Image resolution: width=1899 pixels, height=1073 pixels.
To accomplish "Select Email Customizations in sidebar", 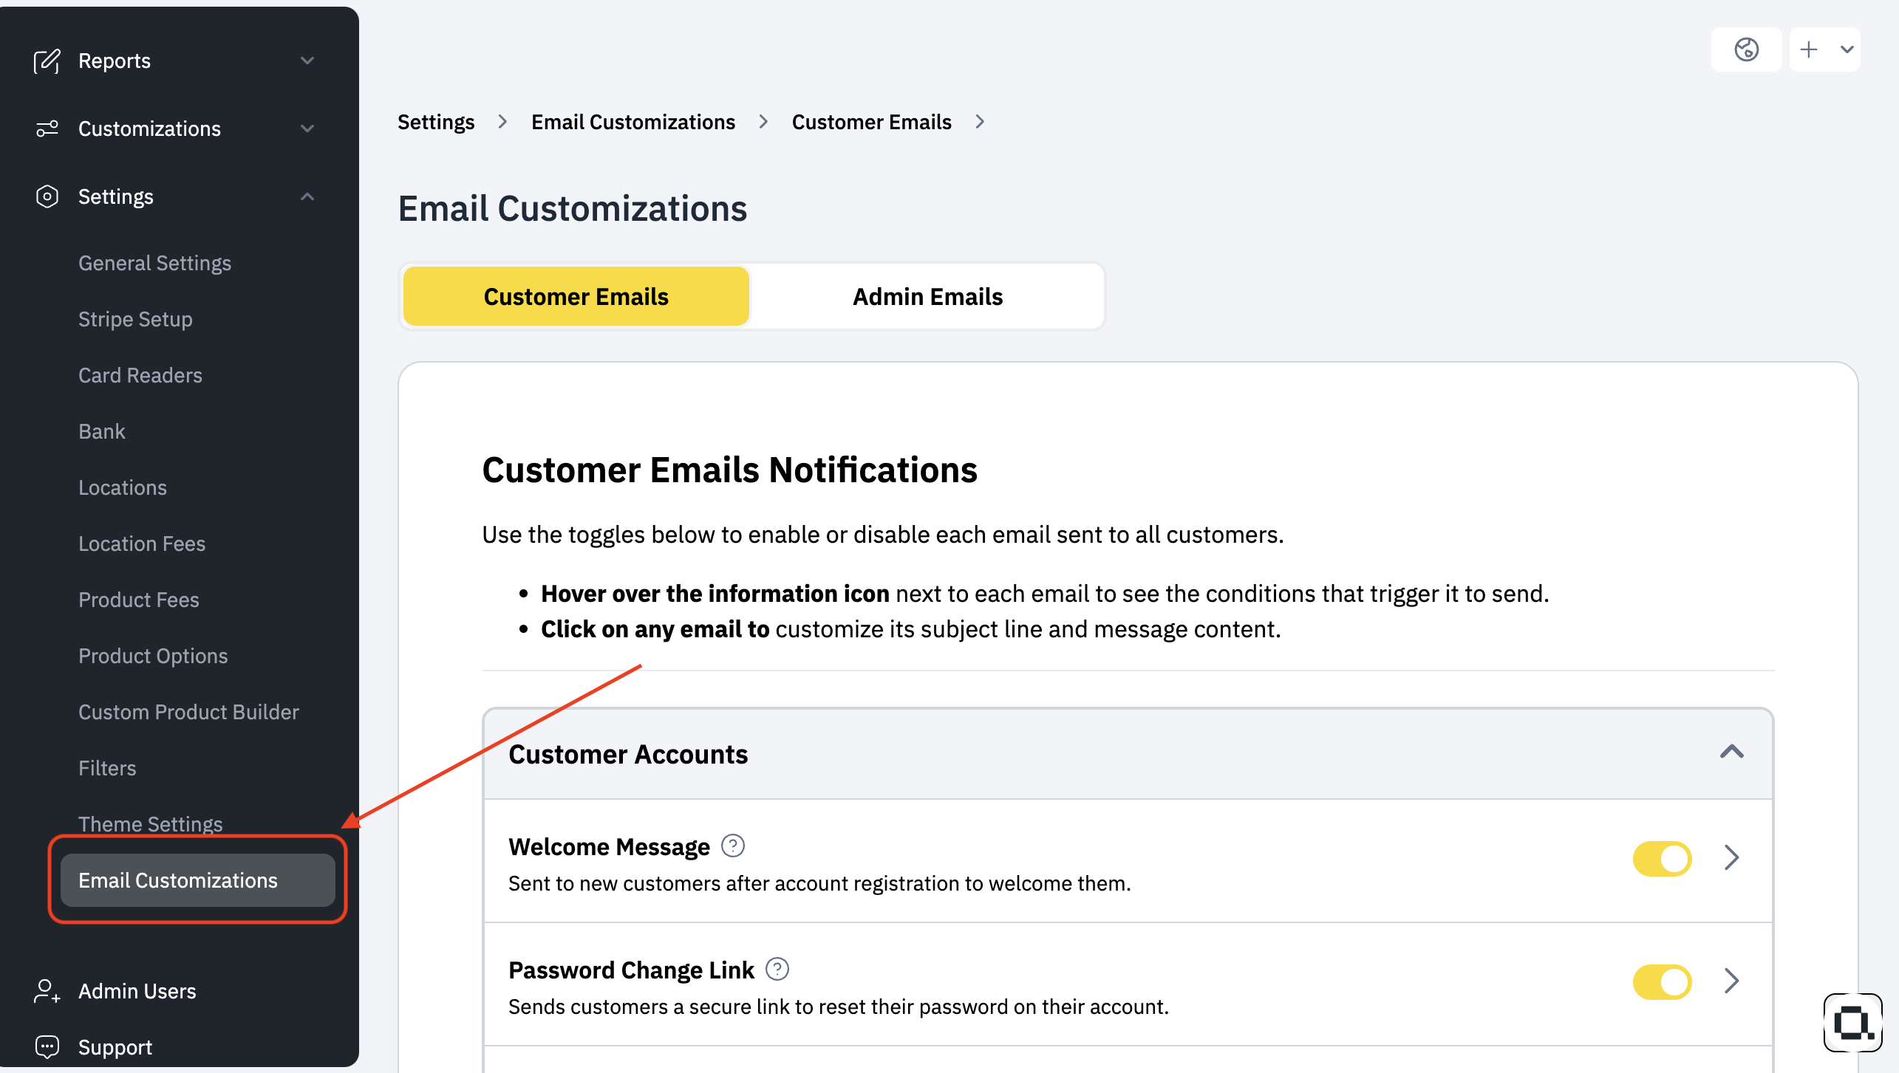I will (197, 880).
